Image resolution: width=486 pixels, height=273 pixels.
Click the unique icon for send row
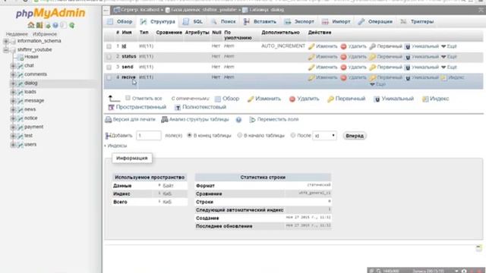[x=408, y=67]
